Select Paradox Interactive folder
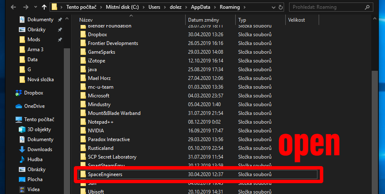The height and width of the screenshot is (194, 385). click(198, 139)
